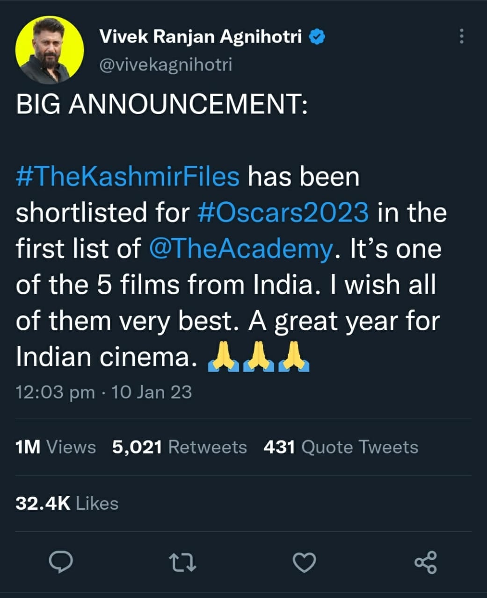Open the #TheKashmirFiles hashtag
The width and height of the screenshot is (487, 598).
click(128, 177)
